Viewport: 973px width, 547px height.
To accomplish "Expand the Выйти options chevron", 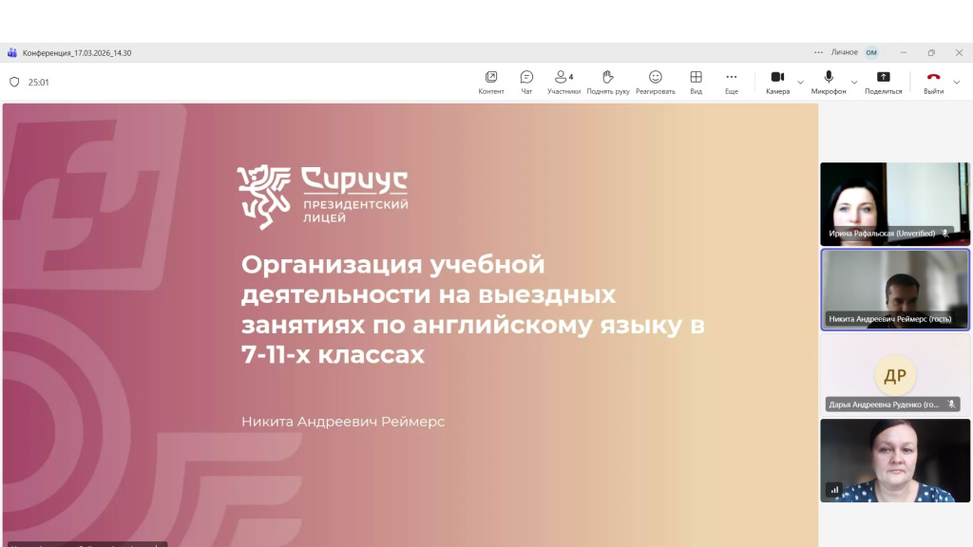I will coord(957,85).
